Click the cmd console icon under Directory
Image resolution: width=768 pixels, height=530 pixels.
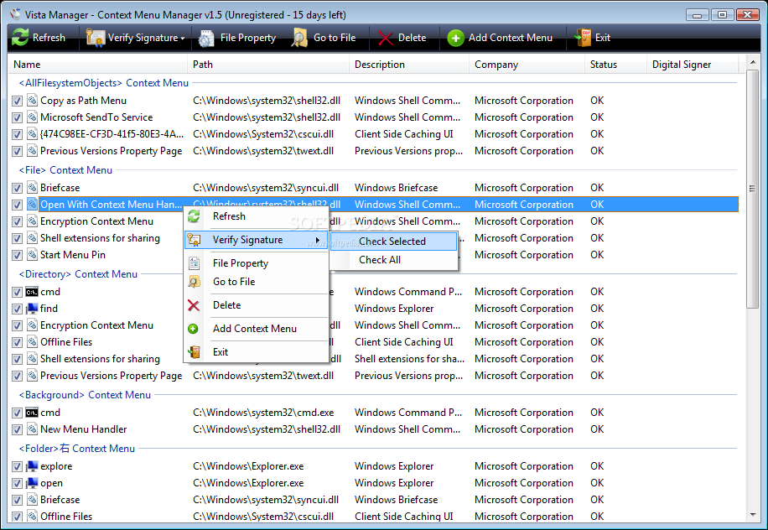[32, 292]
